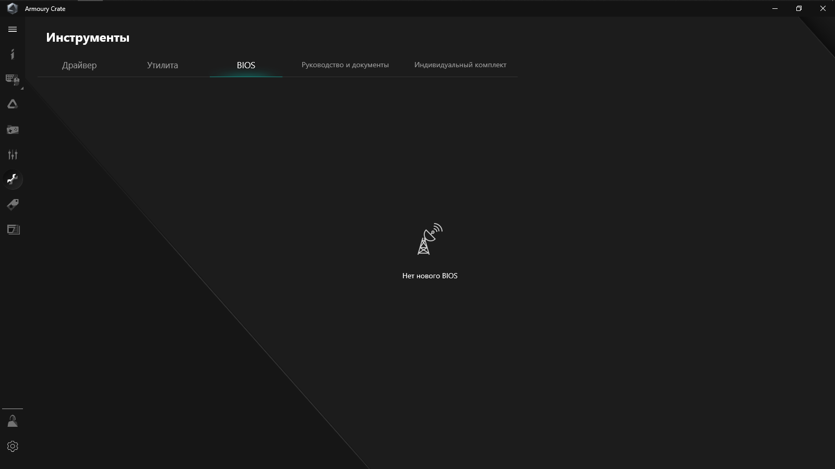Restore down the Armoury Crate window
Image resolution: width=835 pixels, height=469 pixels.
coord(799,8)
